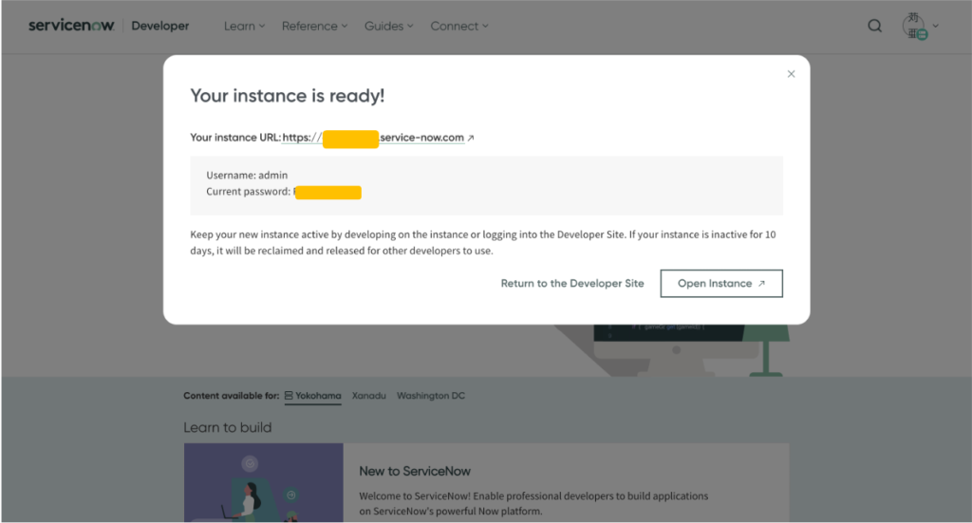The height and width of the screenshot is (523, 972).
Task: Follow the instance URL link
Action: tap(373, 138)
